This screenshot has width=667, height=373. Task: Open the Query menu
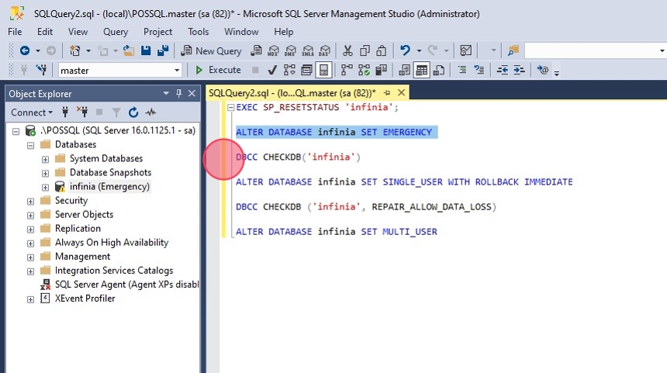[116, 32]
